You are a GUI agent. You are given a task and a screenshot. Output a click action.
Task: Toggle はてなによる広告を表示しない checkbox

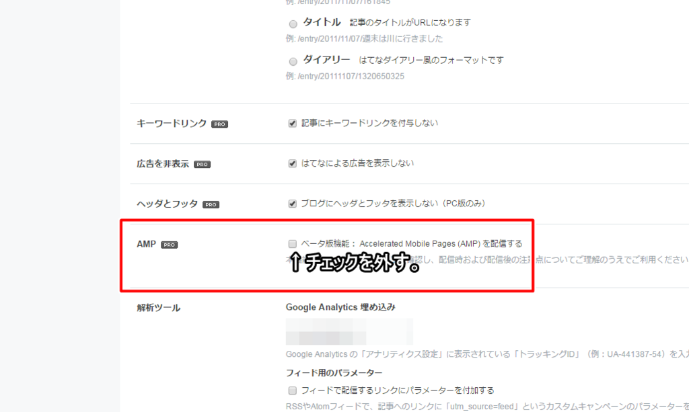click(292, 164)
